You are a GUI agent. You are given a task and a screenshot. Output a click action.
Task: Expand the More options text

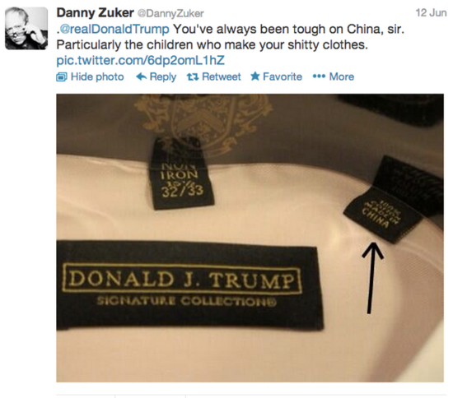pyautogui.click(x=342, y=76)
